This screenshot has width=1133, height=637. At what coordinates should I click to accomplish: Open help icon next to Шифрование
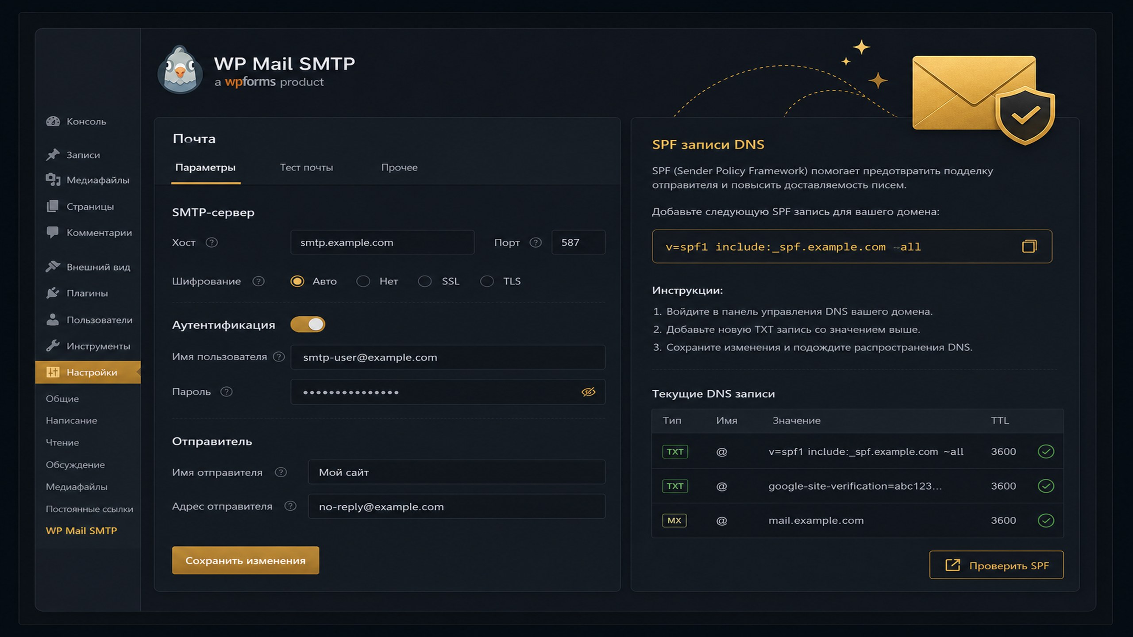(x=258, y=281)
